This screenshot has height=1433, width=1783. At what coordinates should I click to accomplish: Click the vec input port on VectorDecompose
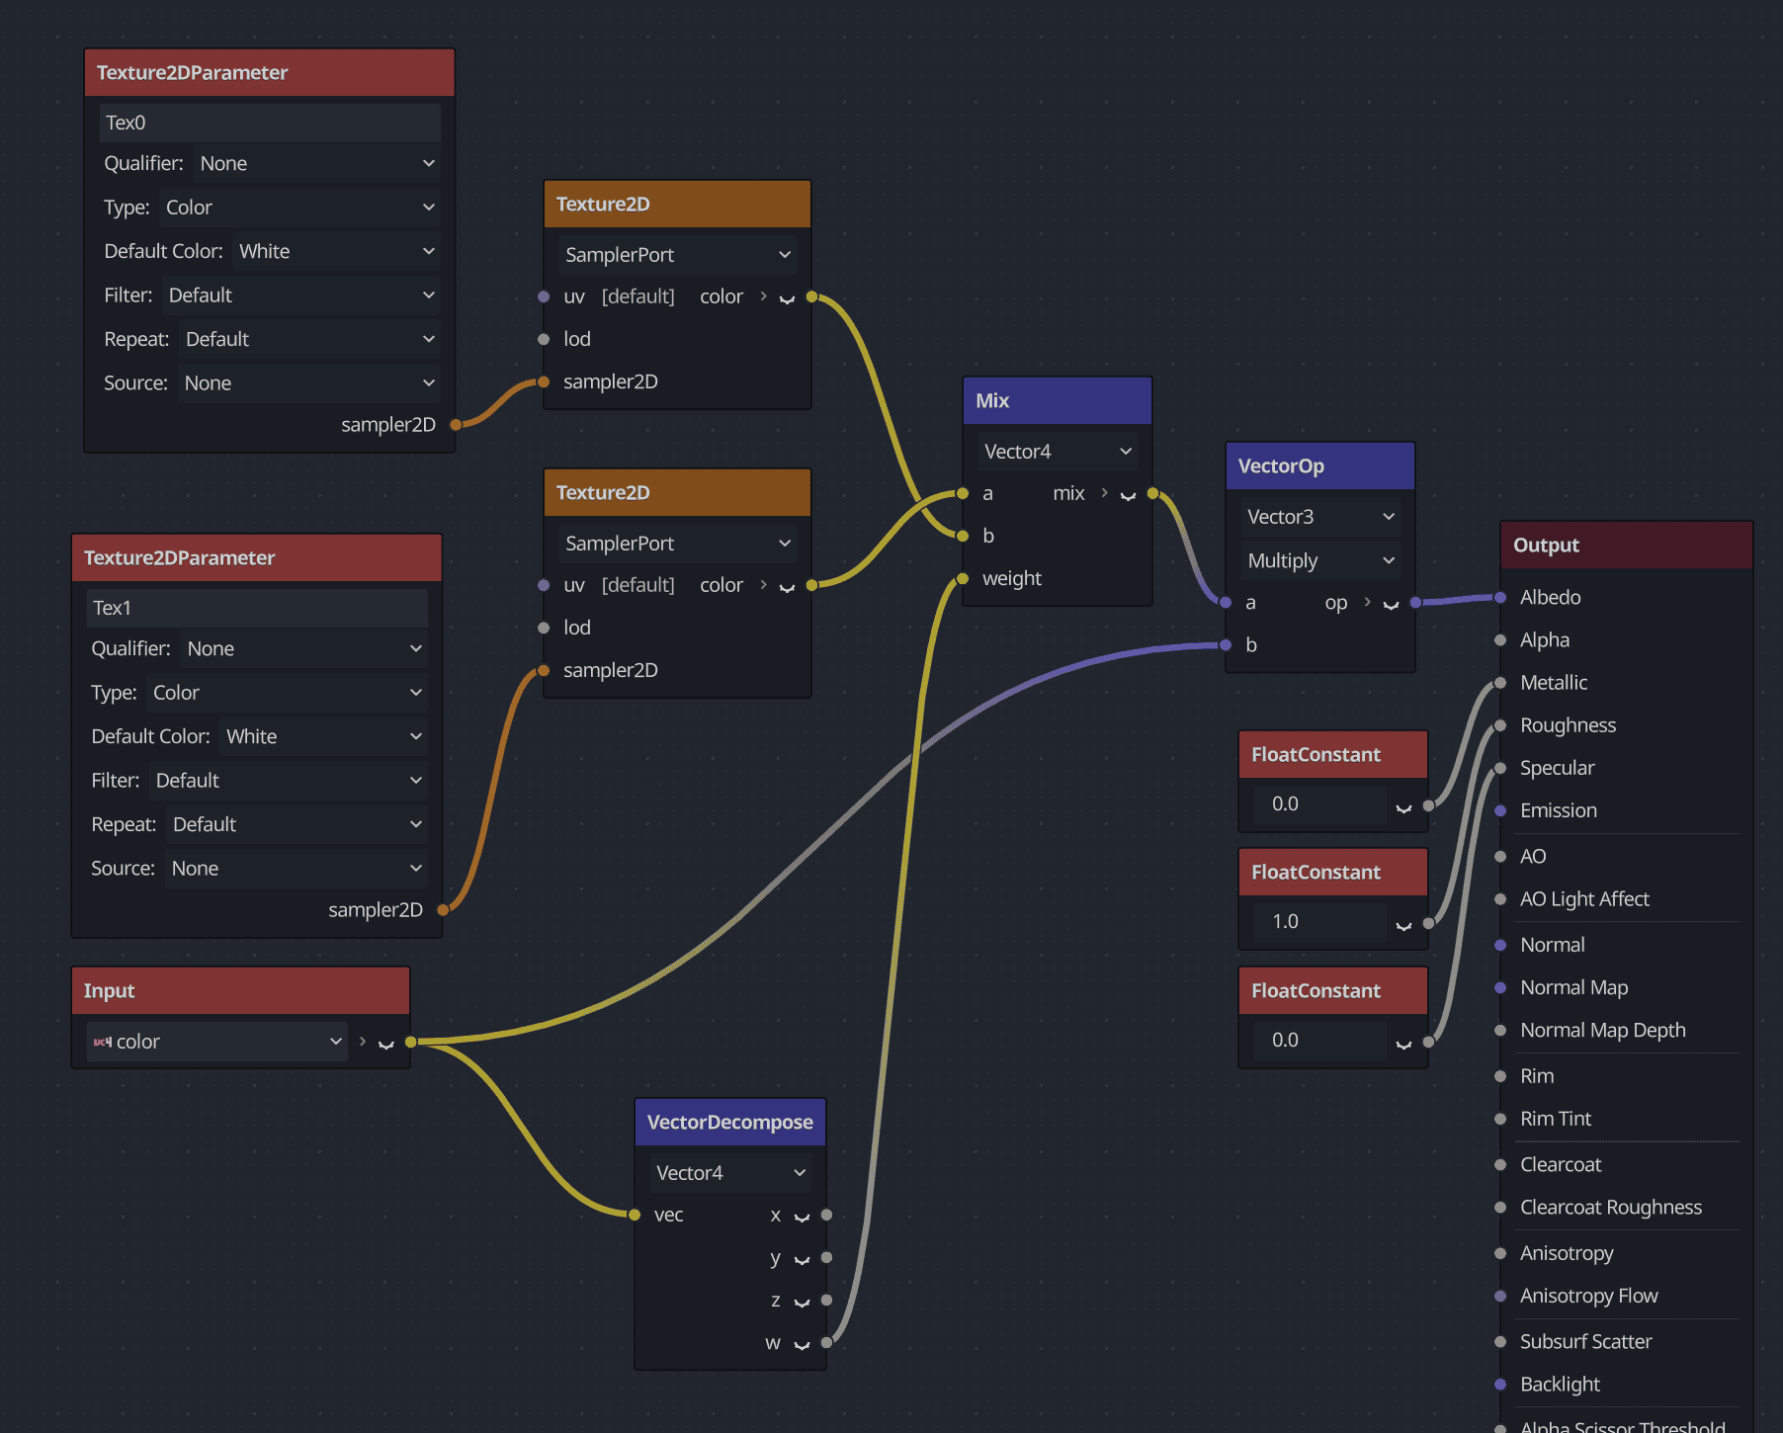click(635, 1215)
